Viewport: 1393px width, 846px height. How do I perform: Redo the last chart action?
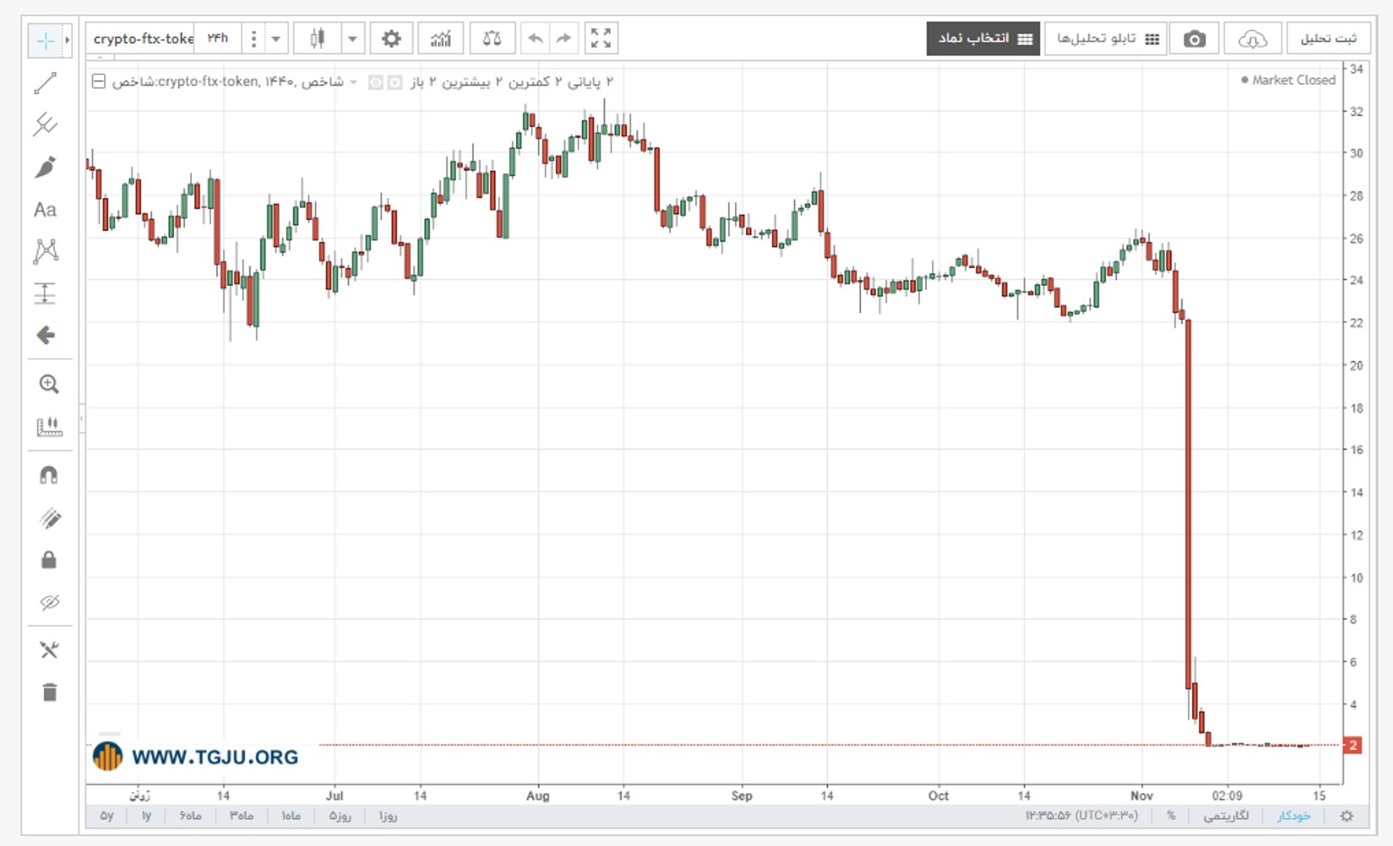[x=564, y=39]
